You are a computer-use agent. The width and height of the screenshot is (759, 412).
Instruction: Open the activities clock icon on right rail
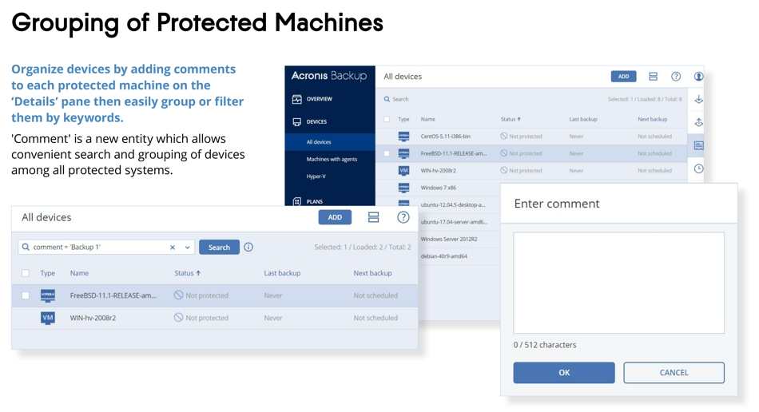click(x=698, y=168)
